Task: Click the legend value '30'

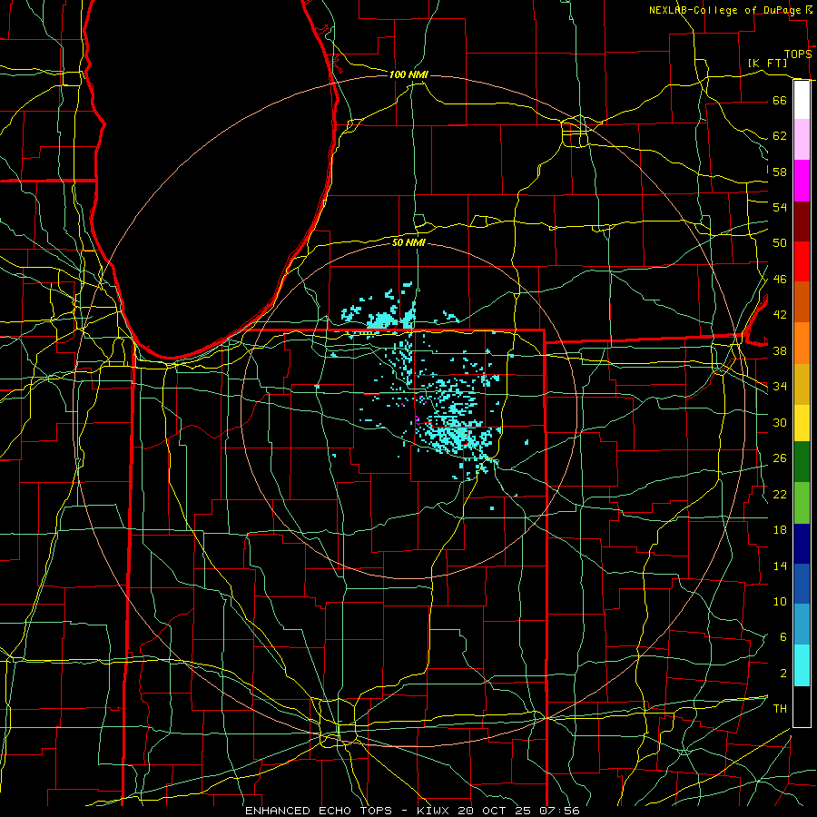Action: [780, 422]
